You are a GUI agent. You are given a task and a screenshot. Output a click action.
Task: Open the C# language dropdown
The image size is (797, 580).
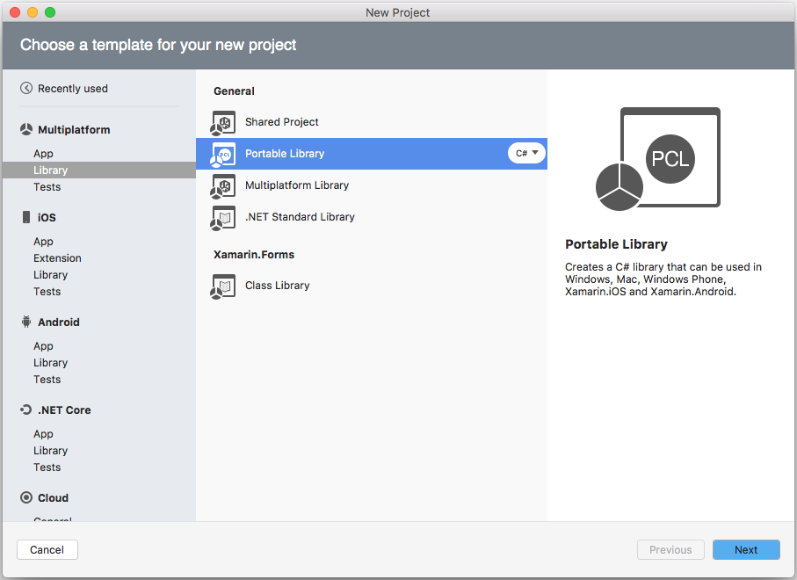click(x=525, y=152)
